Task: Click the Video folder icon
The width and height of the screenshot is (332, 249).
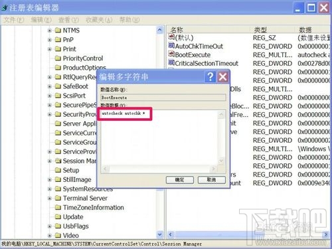Action: point(58,235)
